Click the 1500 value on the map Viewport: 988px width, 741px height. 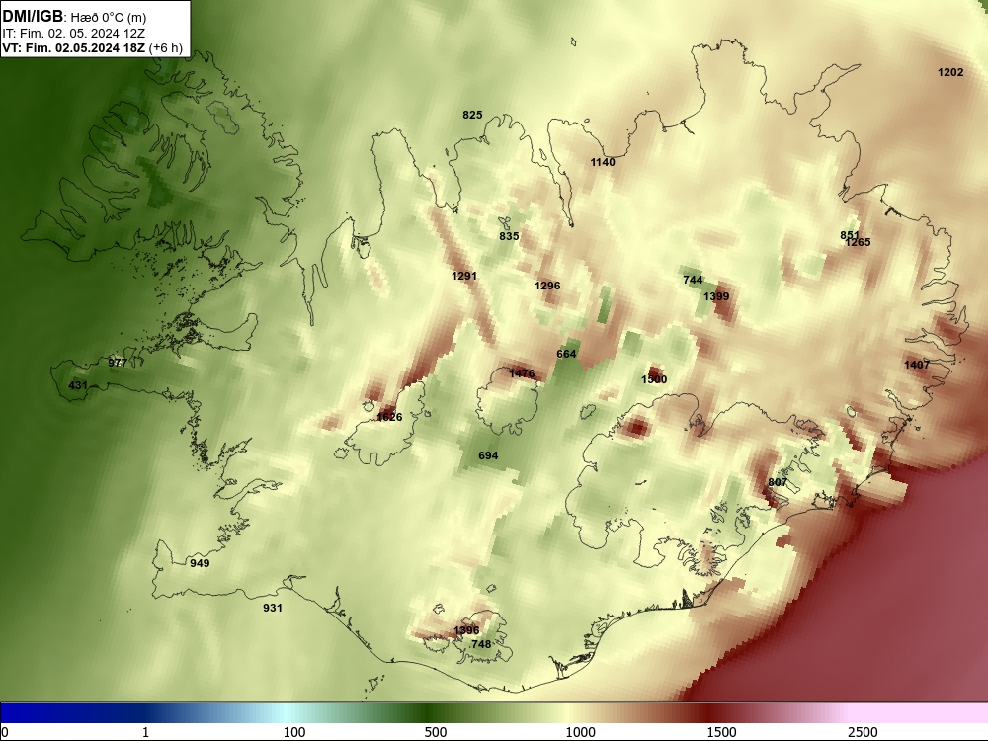point(654,379)
